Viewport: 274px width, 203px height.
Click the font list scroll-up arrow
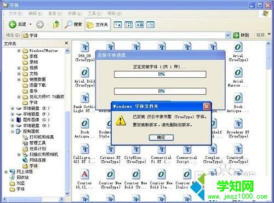[x=268, y=44]
